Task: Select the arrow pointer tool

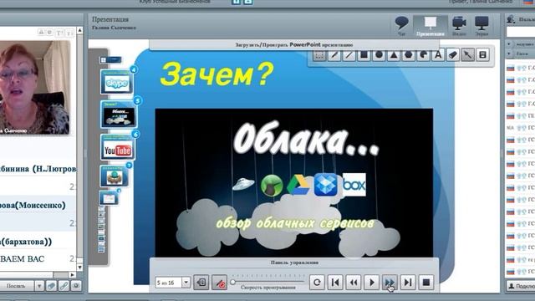Action: point(468,55)
